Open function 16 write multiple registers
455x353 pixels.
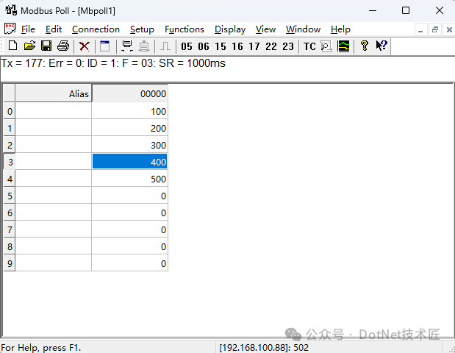(x=237, y=46)
